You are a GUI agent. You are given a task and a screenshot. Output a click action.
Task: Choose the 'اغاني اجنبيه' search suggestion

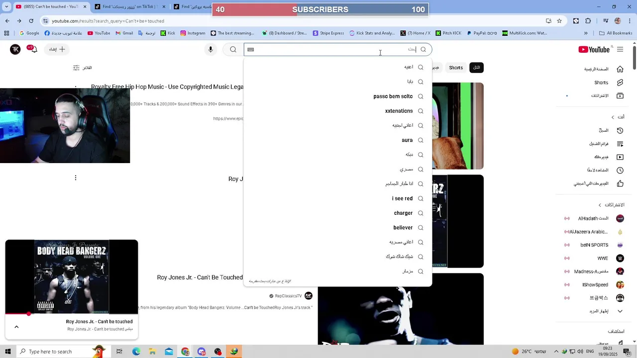click(338, 125)
